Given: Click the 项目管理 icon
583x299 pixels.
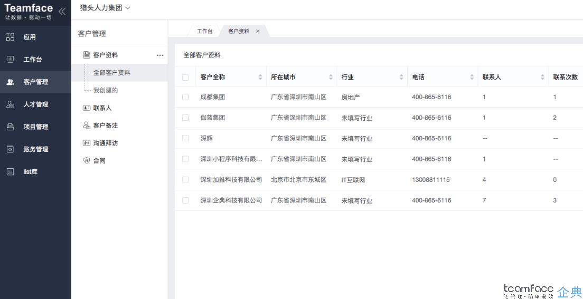Looking at the screenshot, I should click(11, 127).
